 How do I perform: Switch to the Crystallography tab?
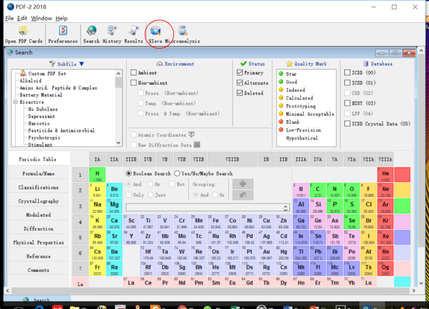38,201
